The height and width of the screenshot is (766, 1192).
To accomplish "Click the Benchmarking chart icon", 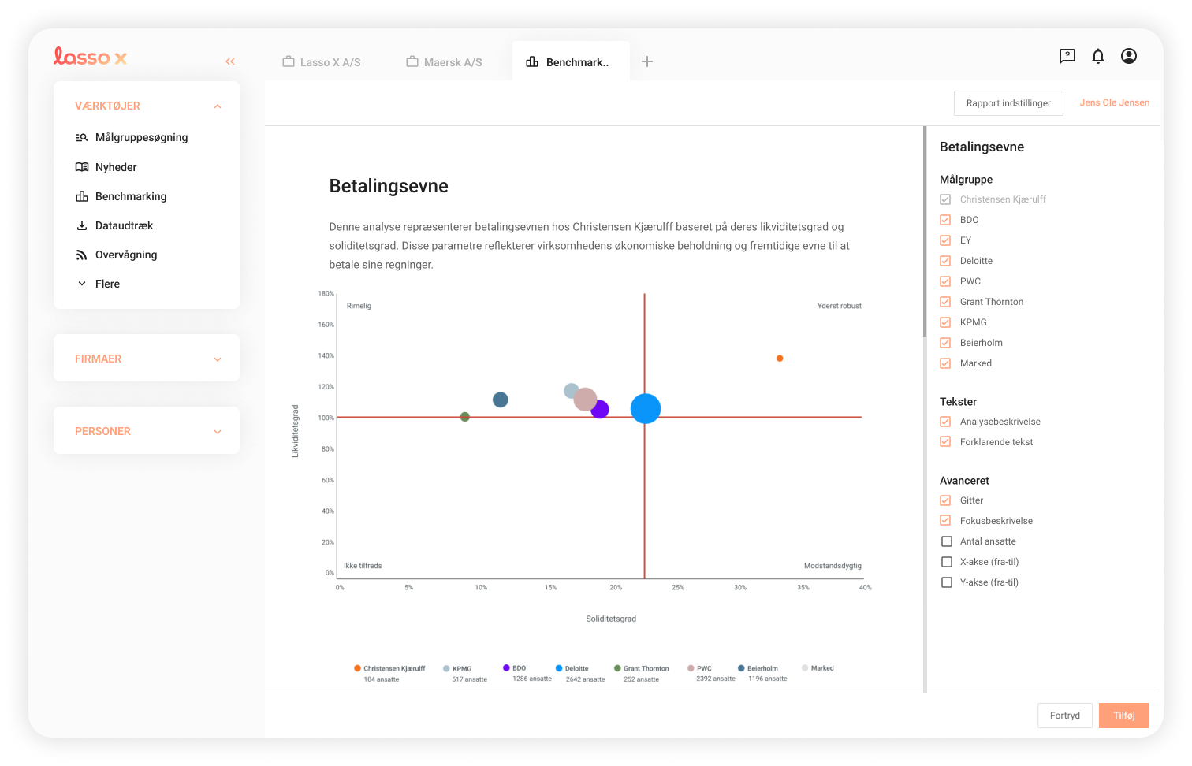I will pos(80,196).
